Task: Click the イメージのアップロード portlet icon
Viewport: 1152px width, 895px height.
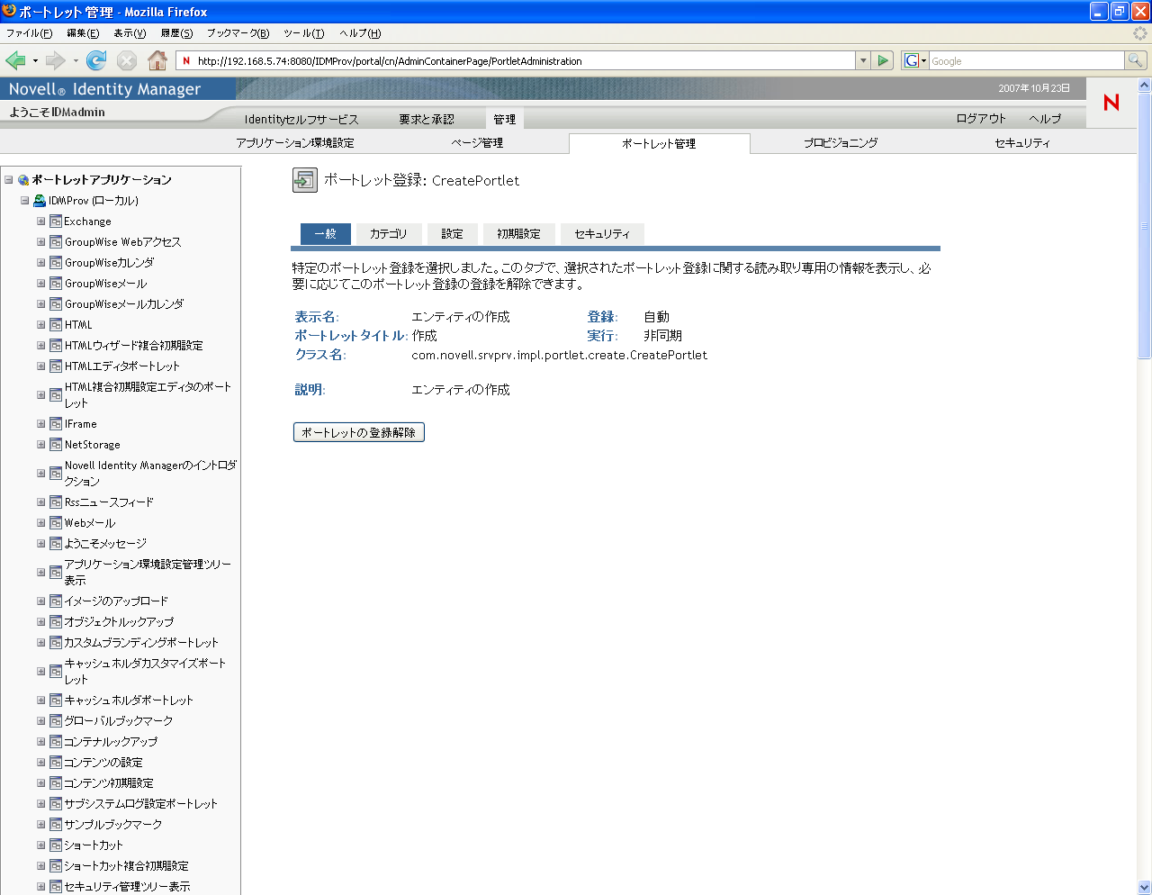Action: click(56, 601)
